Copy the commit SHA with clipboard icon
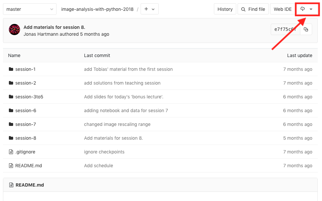Screen dimensions: 322x201 (x=306, y=30)
